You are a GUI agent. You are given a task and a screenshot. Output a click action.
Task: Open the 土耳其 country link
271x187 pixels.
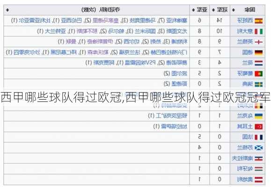pyautogui.click(x=245, y=127)
